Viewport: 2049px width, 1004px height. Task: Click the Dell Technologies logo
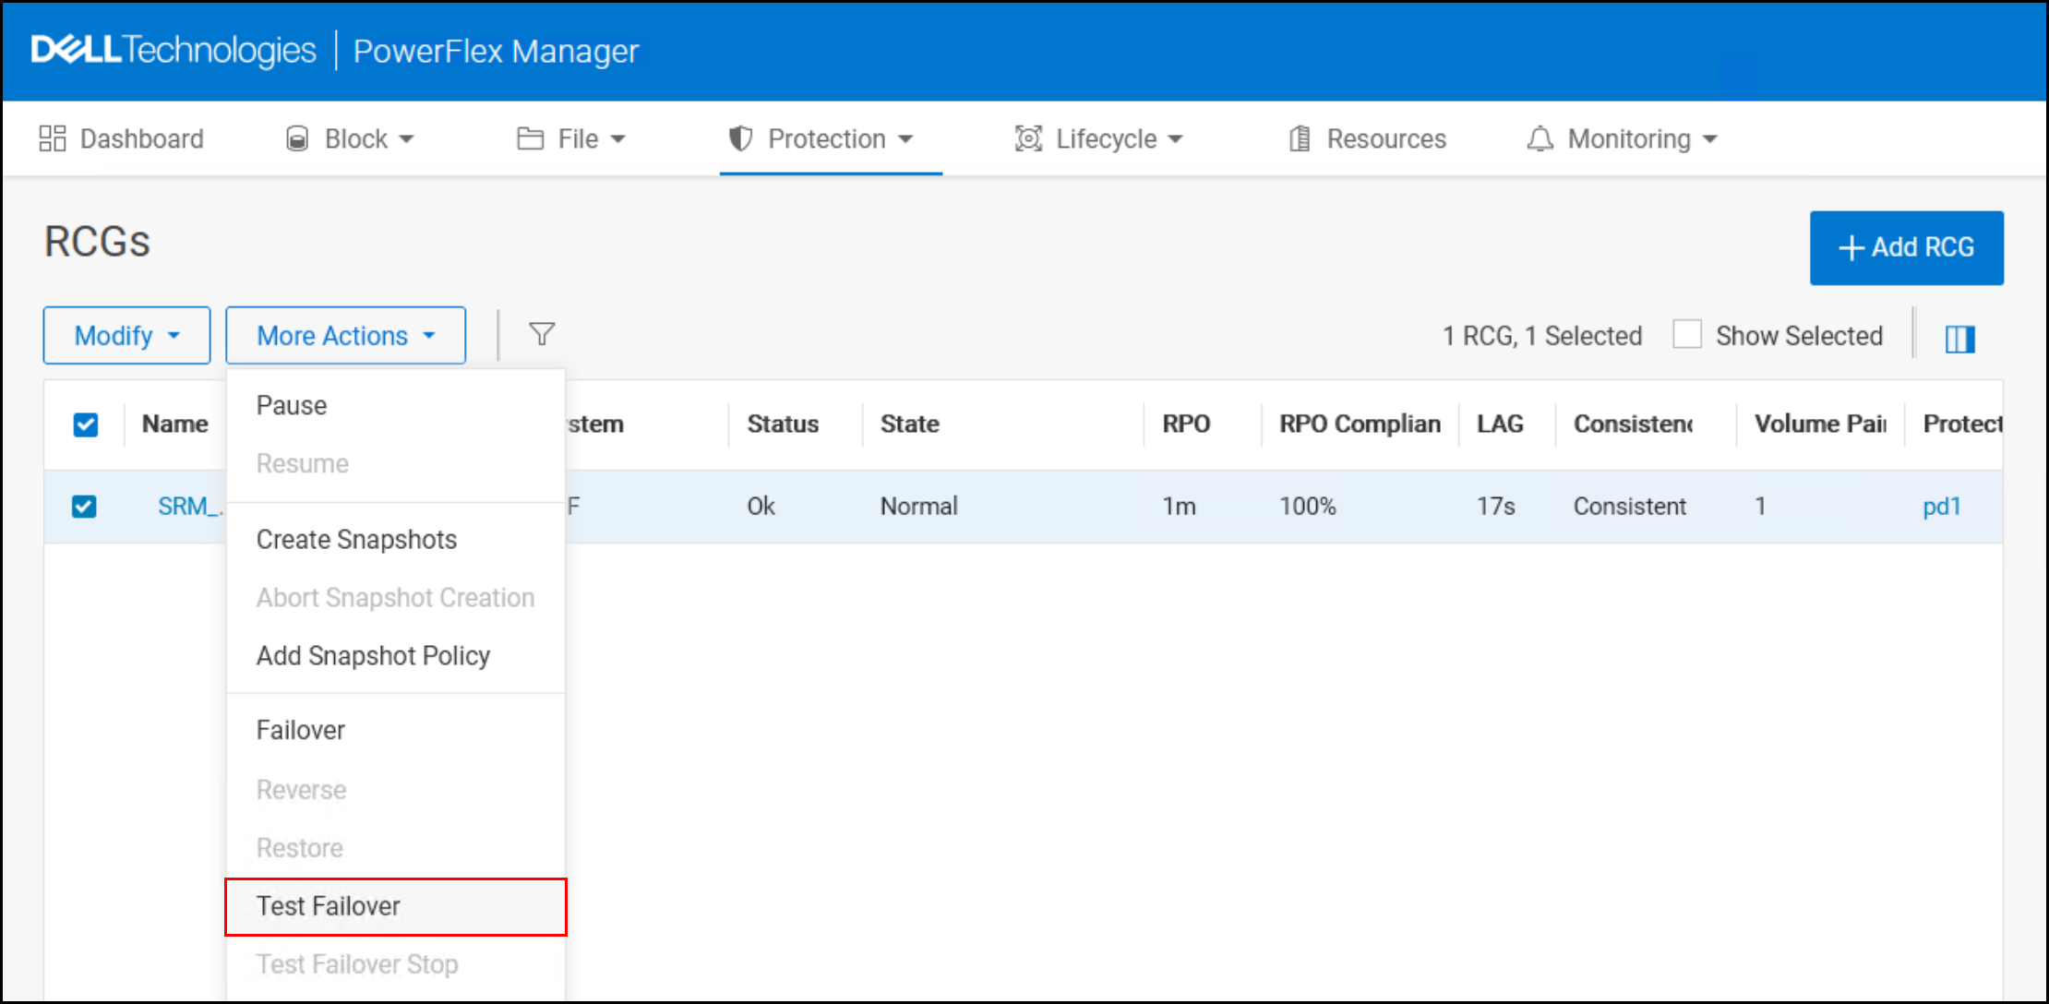(174, 50)
